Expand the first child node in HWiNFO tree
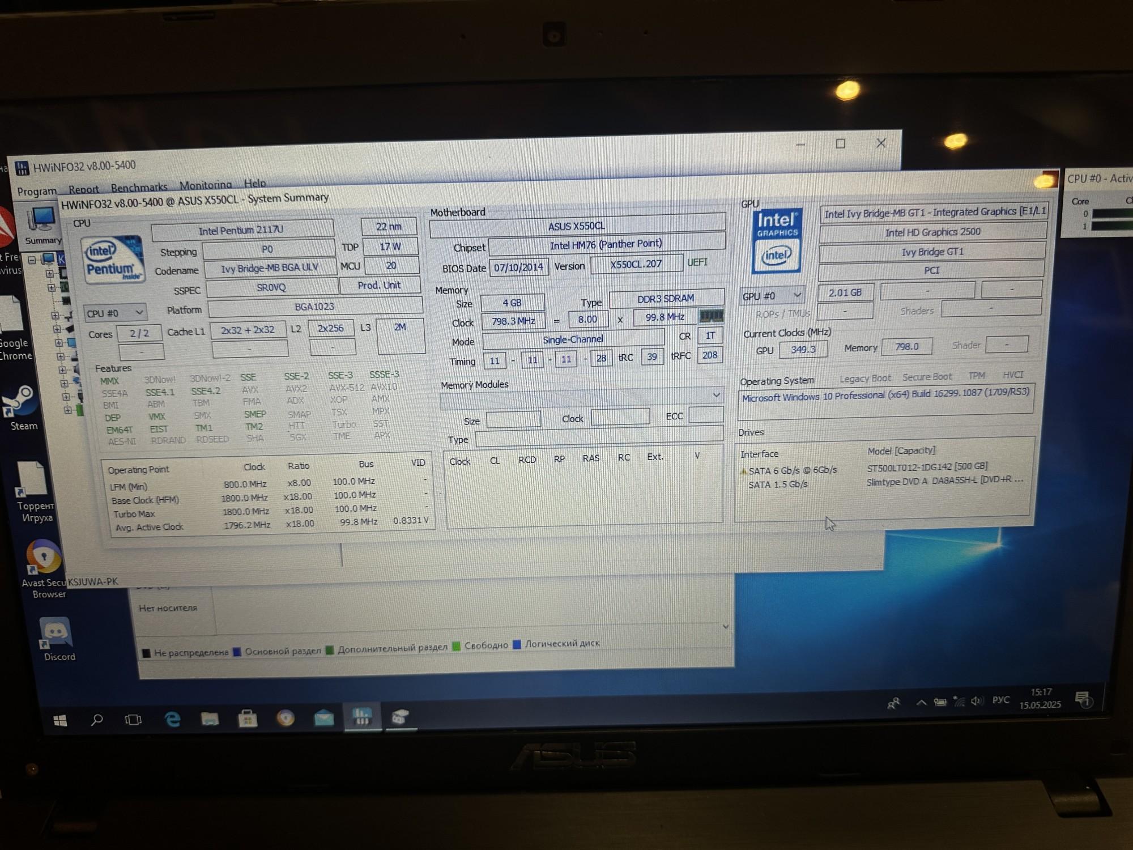This screenshot has height=850, width=1133. [x=50, y=273]
